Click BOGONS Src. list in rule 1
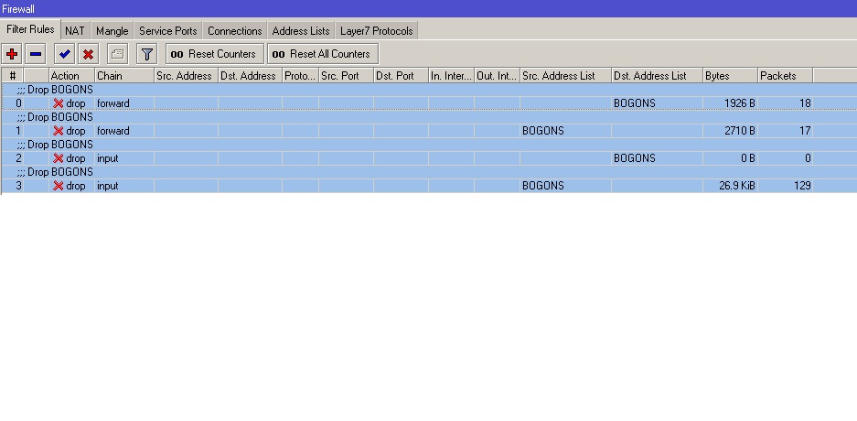857x421 pixels. point(542,131)
